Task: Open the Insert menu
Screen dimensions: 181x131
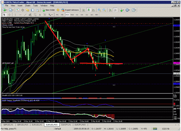Action: click(x=20, y=5)
